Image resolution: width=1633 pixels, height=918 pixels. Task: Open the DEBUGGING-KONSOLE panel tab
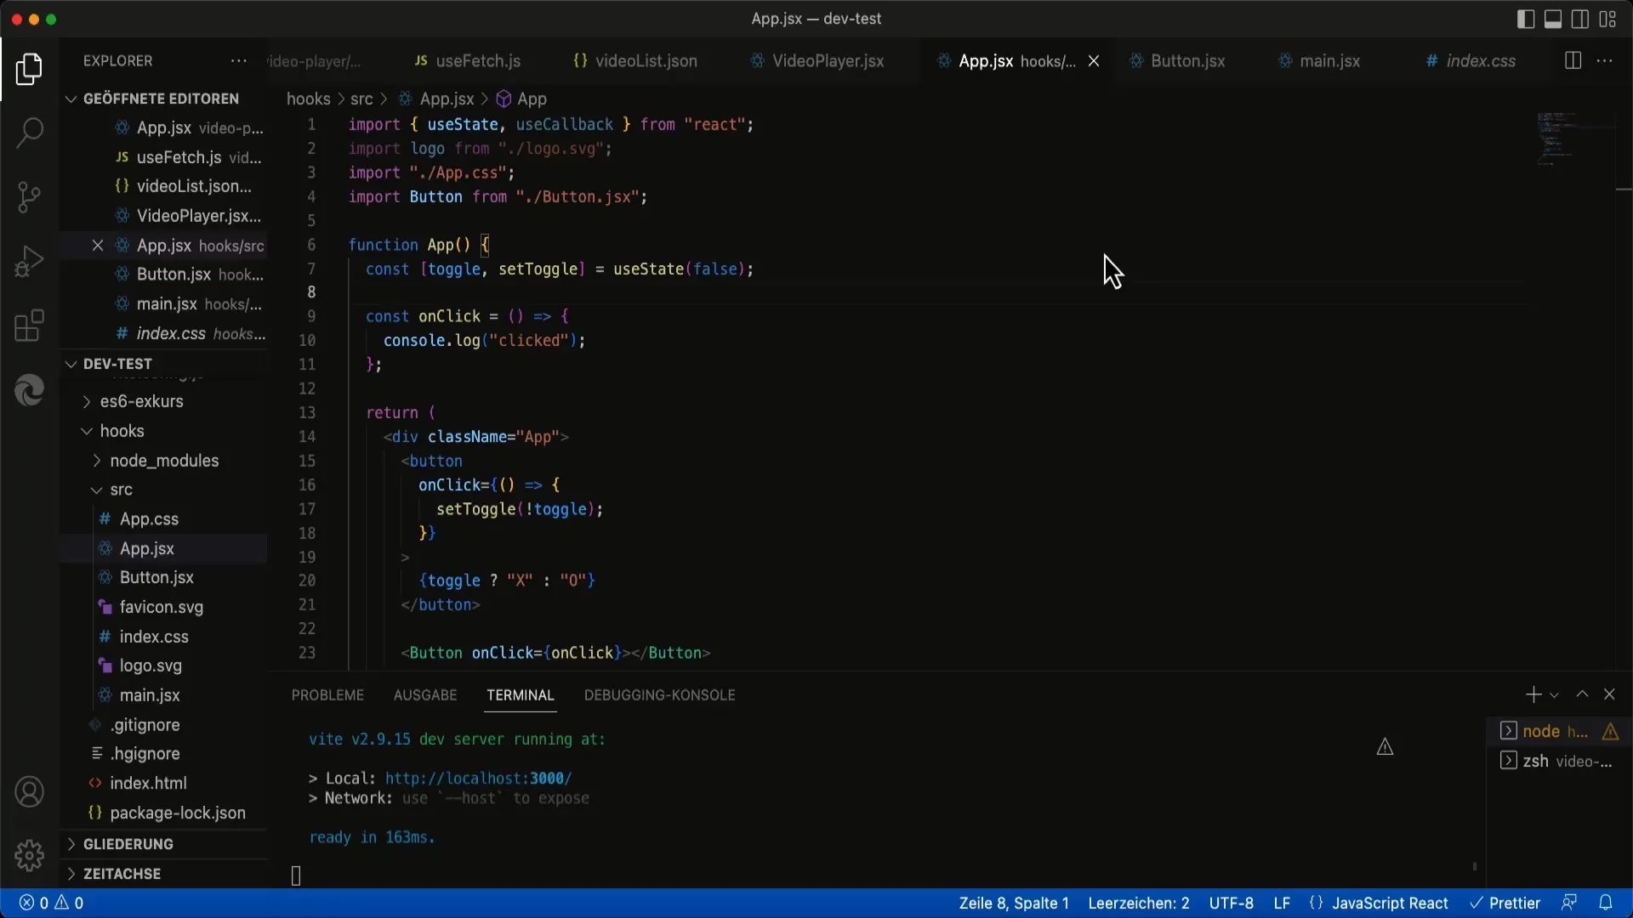pos(659,695)
